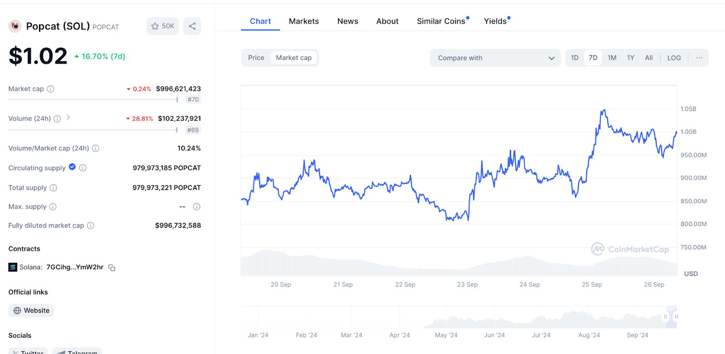
Task: Open Volume/Market cap (24h) info icon
Action: click(96, 148)
